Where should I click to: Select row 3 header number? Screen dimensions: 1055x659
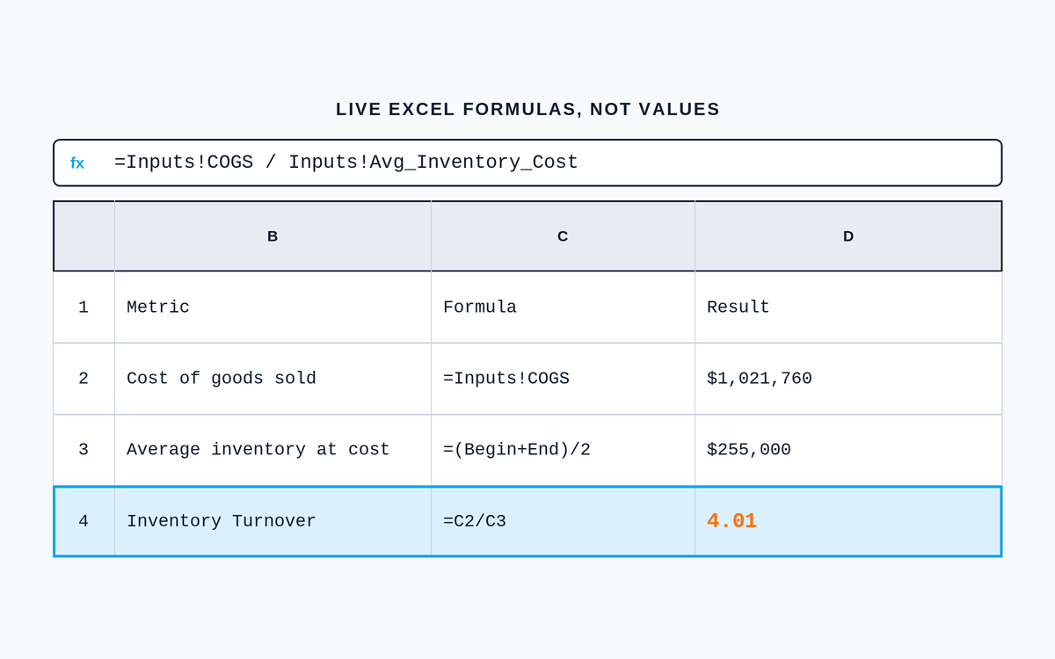click(x=84, y=450)
